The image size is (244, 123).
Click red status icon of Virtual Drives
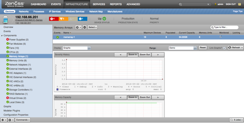7,98
